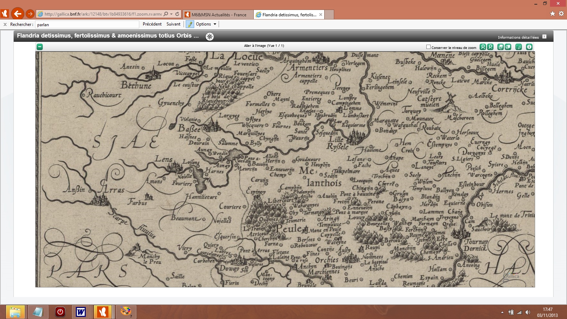Refresh the page
Image resolution: width=567 pixels, height=319 pixels.
pyautogui.click(x=177, y=14)
